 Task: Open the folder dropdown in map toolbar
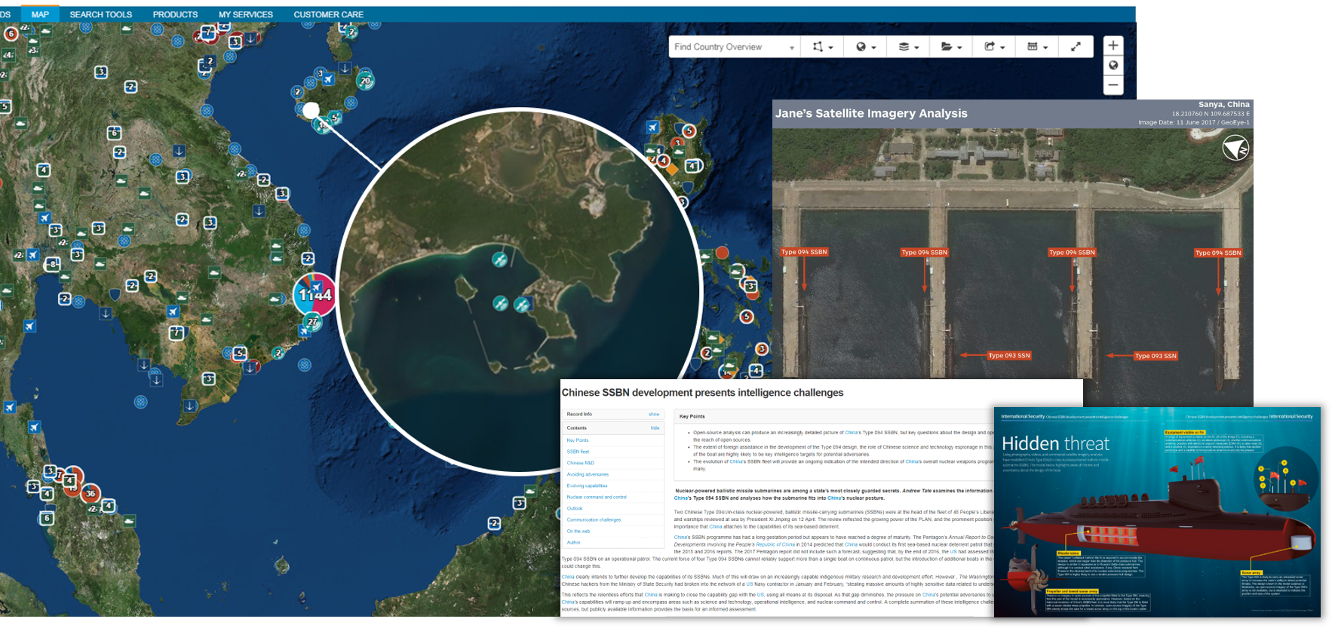click(x=951, y=47)
